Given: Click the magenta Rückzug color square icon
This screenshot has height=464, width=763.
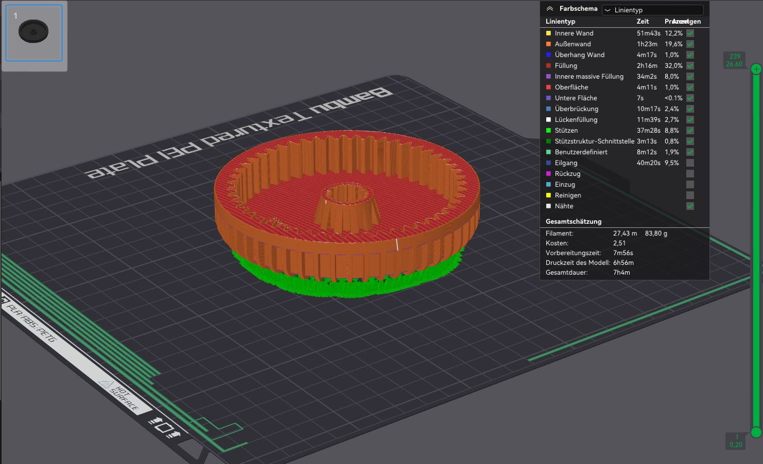Looking at the screenshot, I should coord(548,174).
